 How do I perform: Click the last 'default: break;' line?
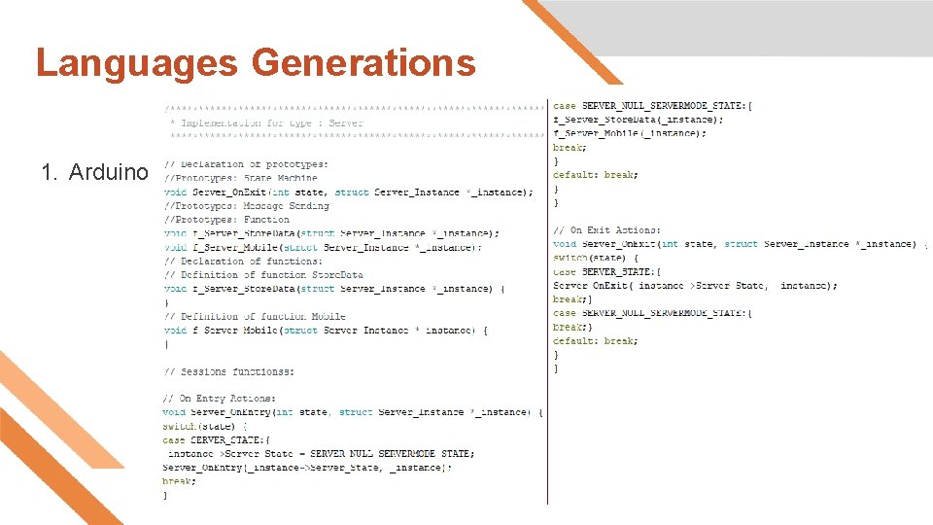pos(596,341)
